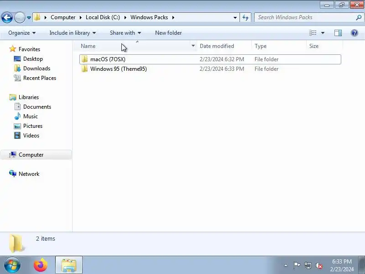Click date 2/23/2024 6:33 PM cell
The width and height of the screenshot is (365, 274).
222,69
